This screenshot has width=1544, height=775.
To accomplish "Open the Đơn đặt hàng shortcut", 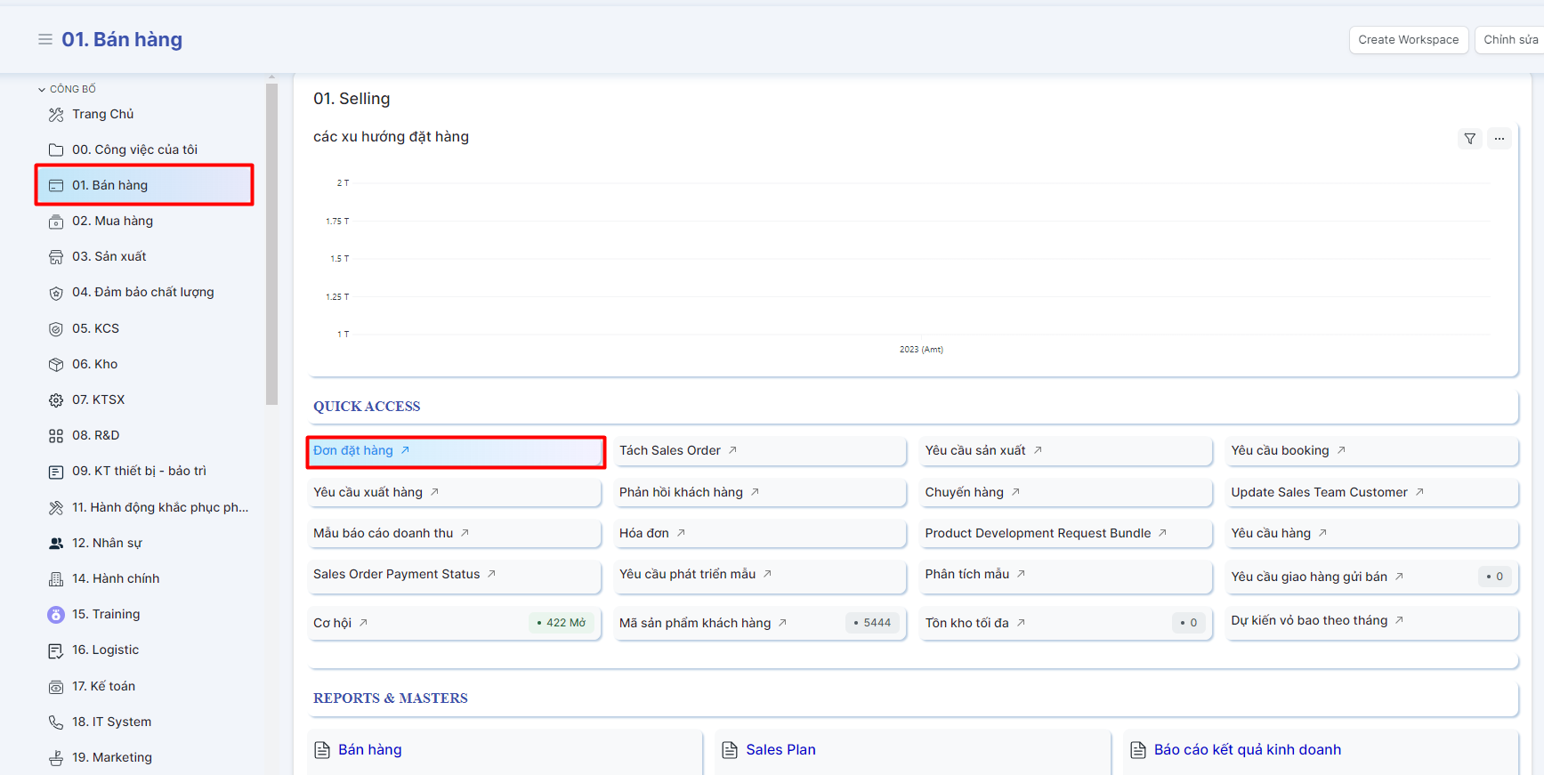I will [x=353, y=451].
